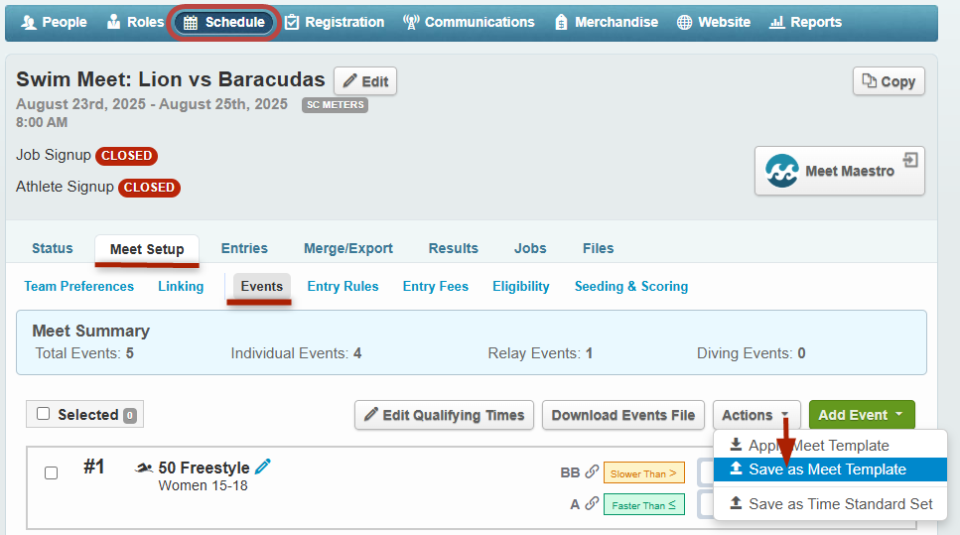The image size is (960, 535).
Task: Click Edit Qualifying Times button
Action: coord(444,415)
